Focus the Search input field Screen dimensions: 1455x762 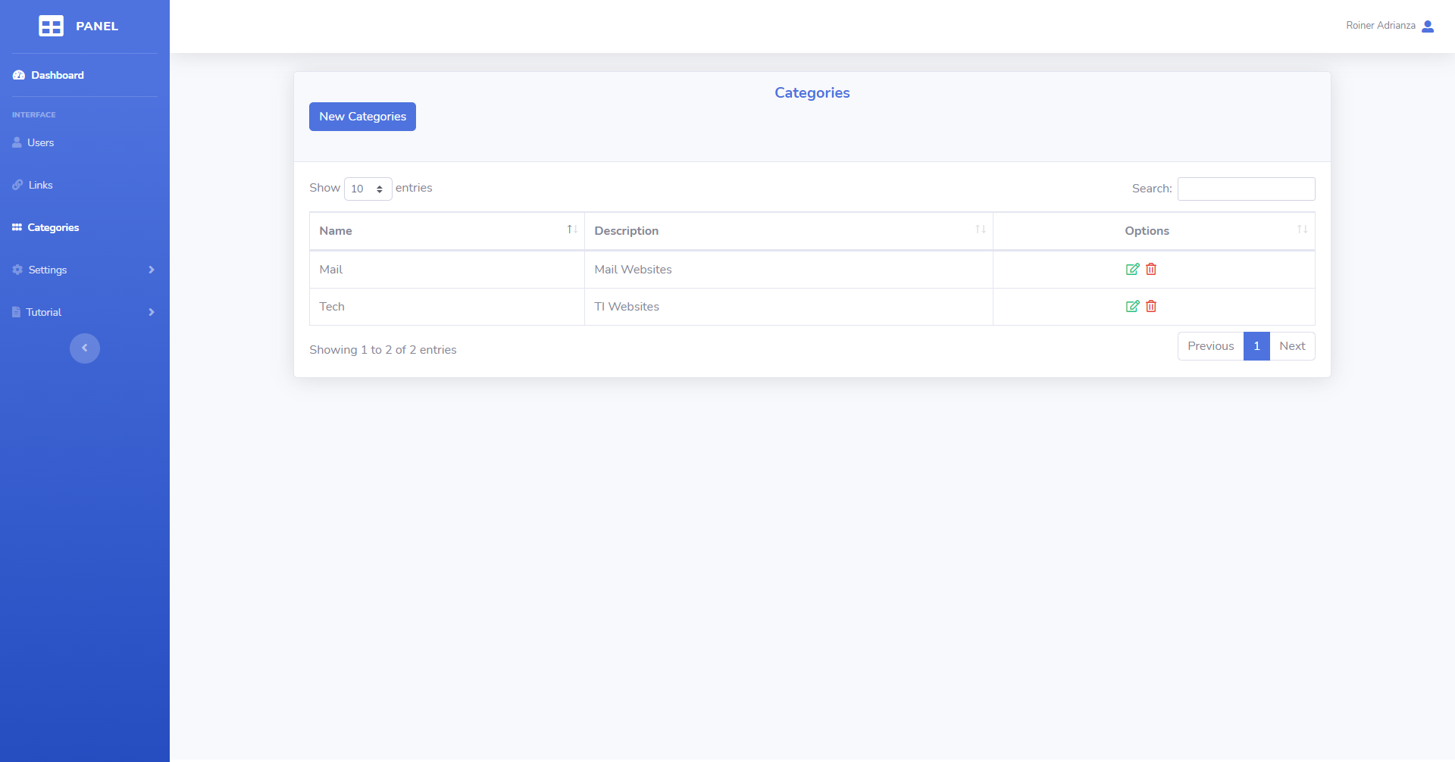point(1246,189)
